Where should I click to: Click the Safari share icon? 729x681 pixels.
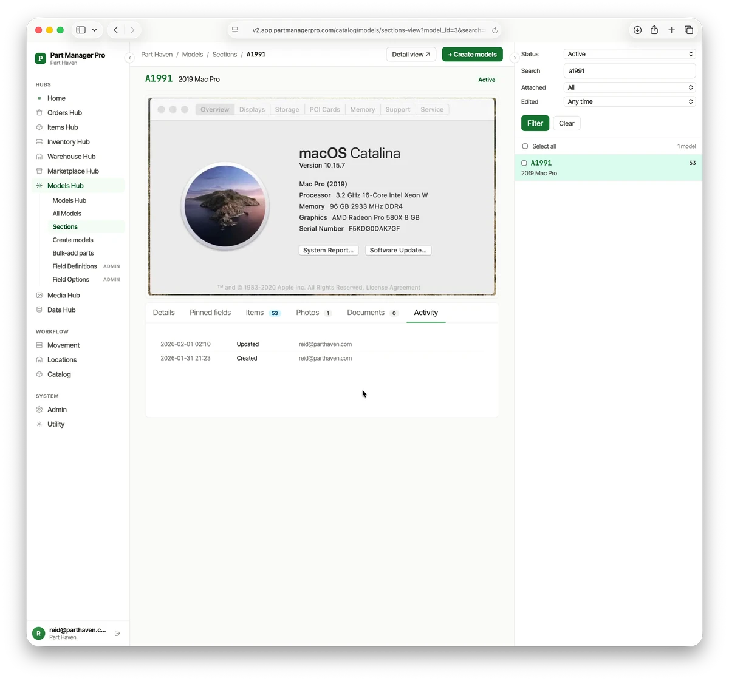pos(654,30)
